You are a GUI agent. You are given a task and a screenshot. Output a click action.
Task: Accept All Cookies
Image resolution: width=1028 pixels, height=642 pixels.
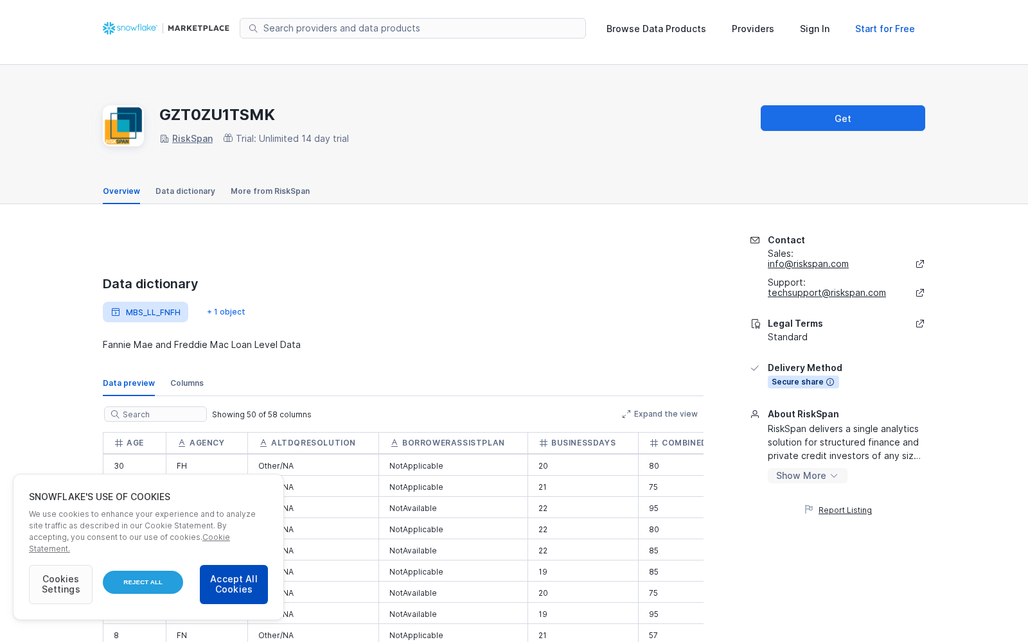pyautogui.click(x=234, y=584)
